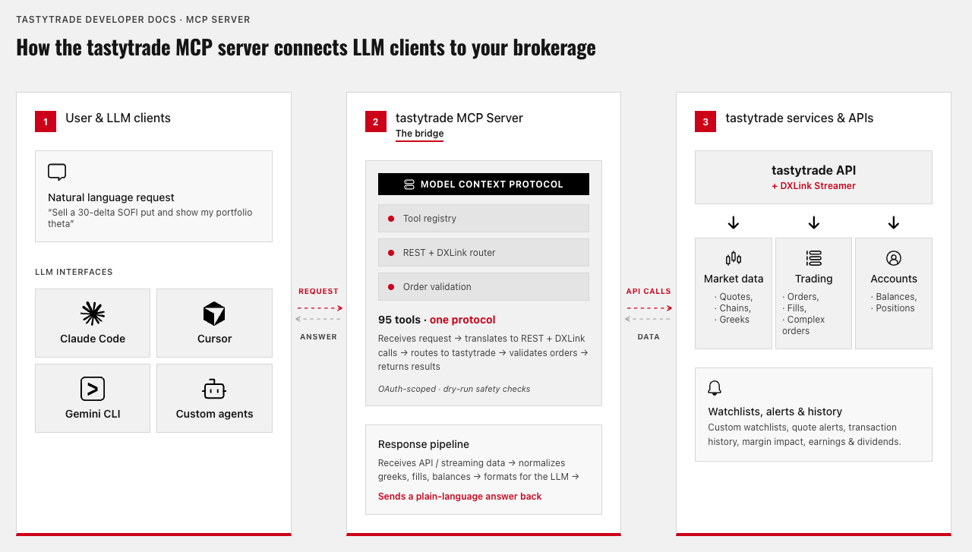Click the red "Sends a plain-language answer back" text
This screenshot has width=972, height=552.
click(x=459, y=497)
